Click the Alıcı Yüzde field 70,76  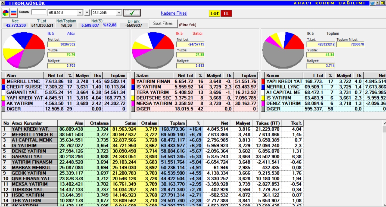tap(62, 55)
